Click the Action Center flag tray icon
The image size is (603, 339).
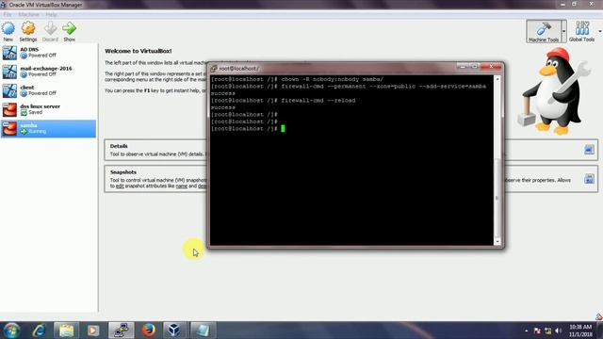click(537, 331)
